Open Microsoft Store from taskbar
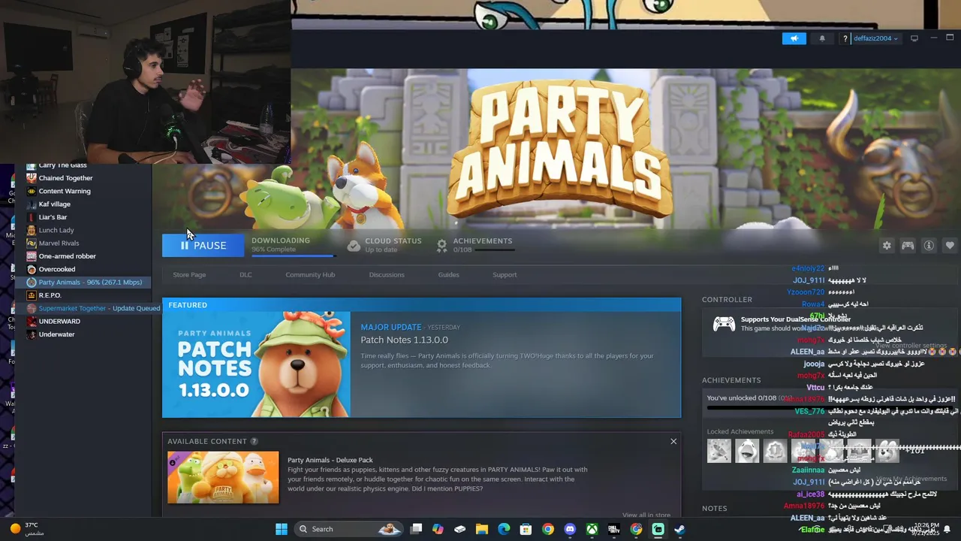The height and width of the screenshot is (541, 961). (526, 529)
